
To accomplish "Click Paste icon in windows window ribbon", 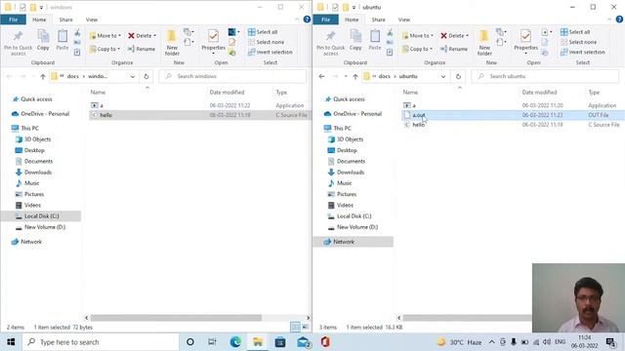I will [62, 40].
